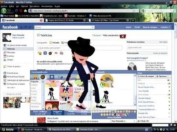Click the globe icon in Facemoods toolbar
The height and width of the screenshot is (132, 177).
click(61, 77)
